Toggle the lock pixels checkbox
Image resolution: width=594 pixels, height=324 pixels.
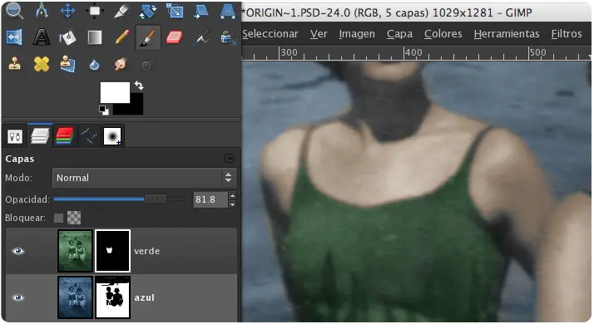[58, 218]
